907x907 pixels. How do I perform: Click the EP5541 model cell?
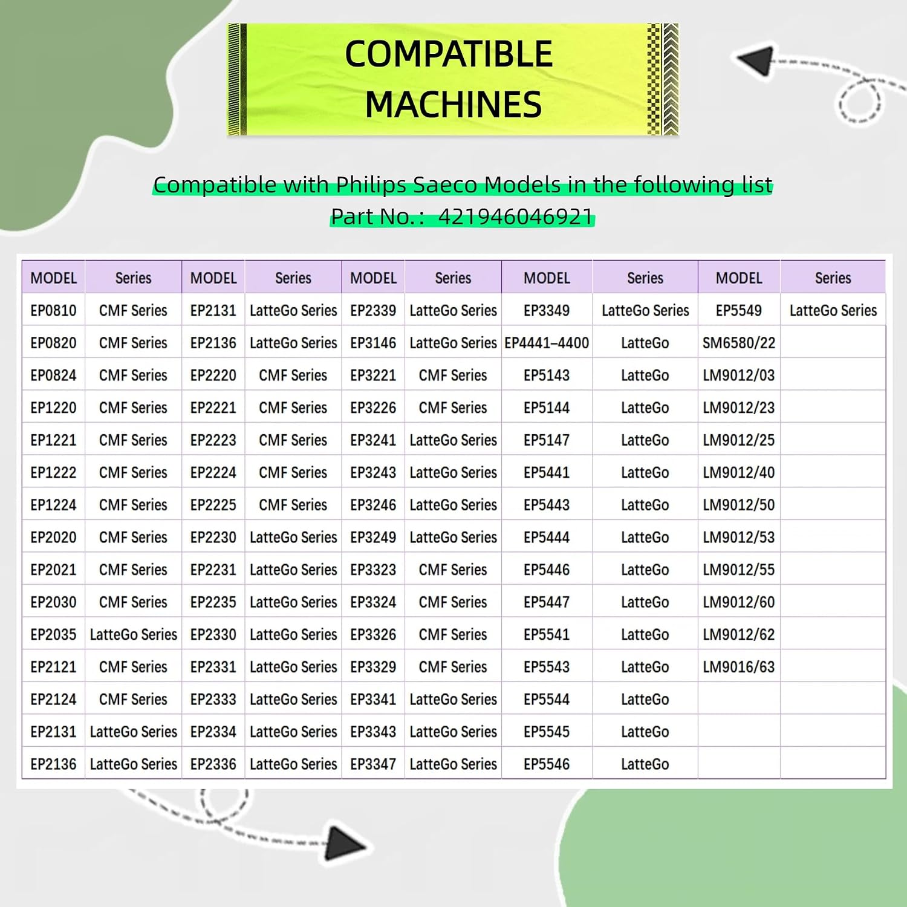[547, 634]
